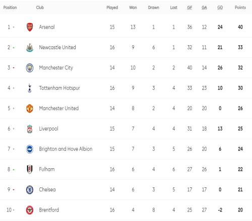Viewport: 252px width, 221px height.
Task: Click the Tottenham Hotspur cockerel crest
Action: click(30, 88)
